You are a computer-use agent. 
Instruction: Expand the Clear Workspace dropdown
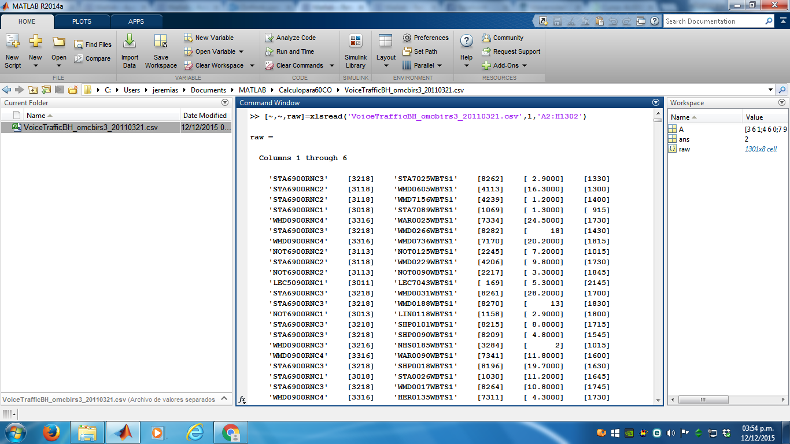point(252,65)
